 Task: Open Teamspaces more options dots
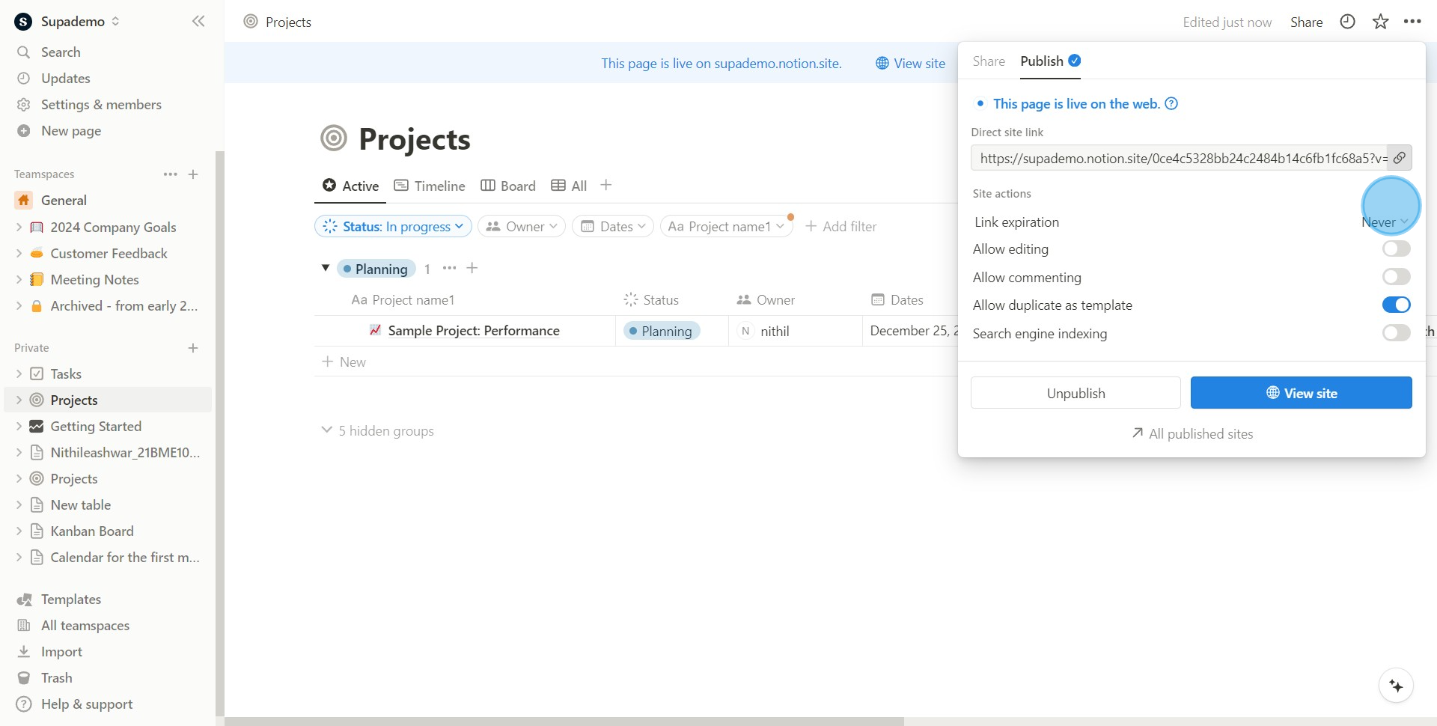tap(171, 174)
